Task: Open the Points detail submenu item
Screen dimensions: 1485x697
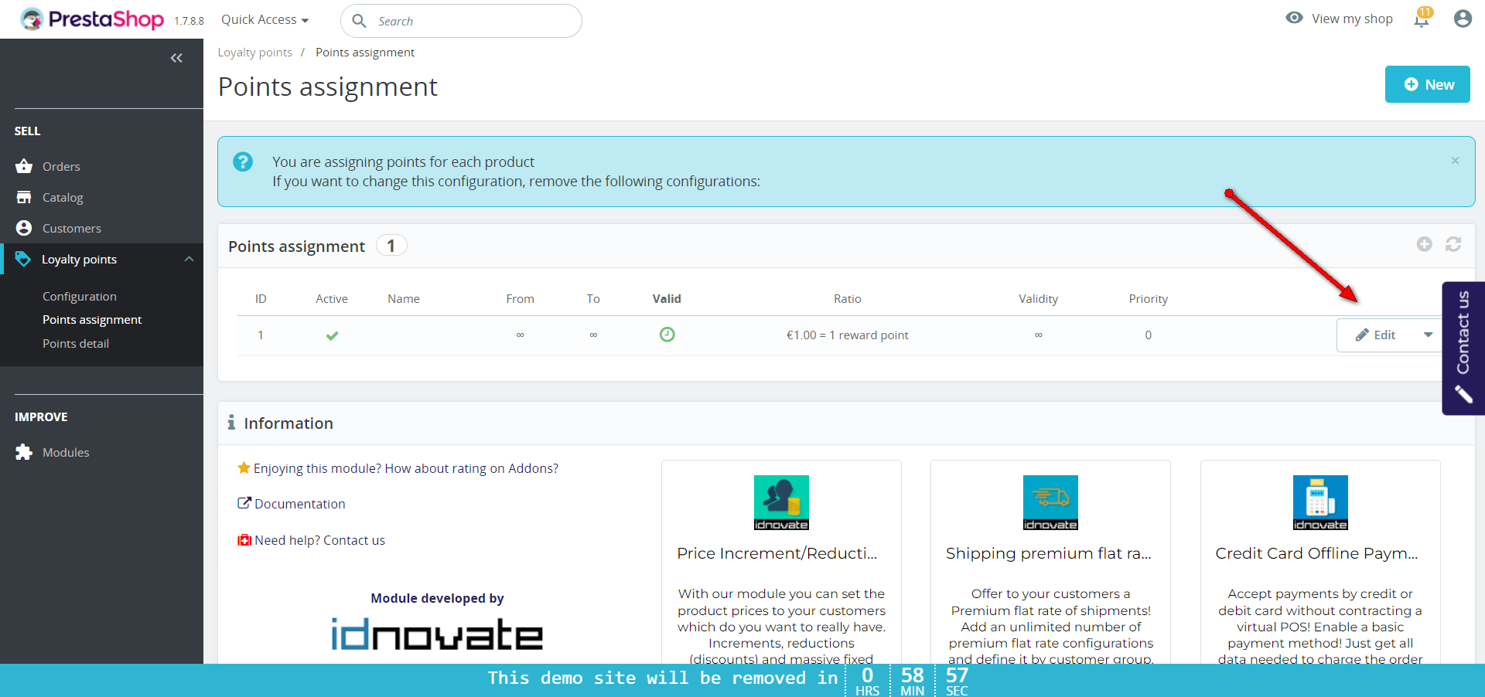Action: tap(76, 343)
